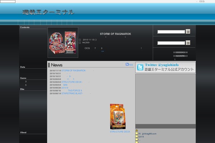Click the site logo 遊戯王ターミナル
Screen dimensions: 215x143
[48, 12]
